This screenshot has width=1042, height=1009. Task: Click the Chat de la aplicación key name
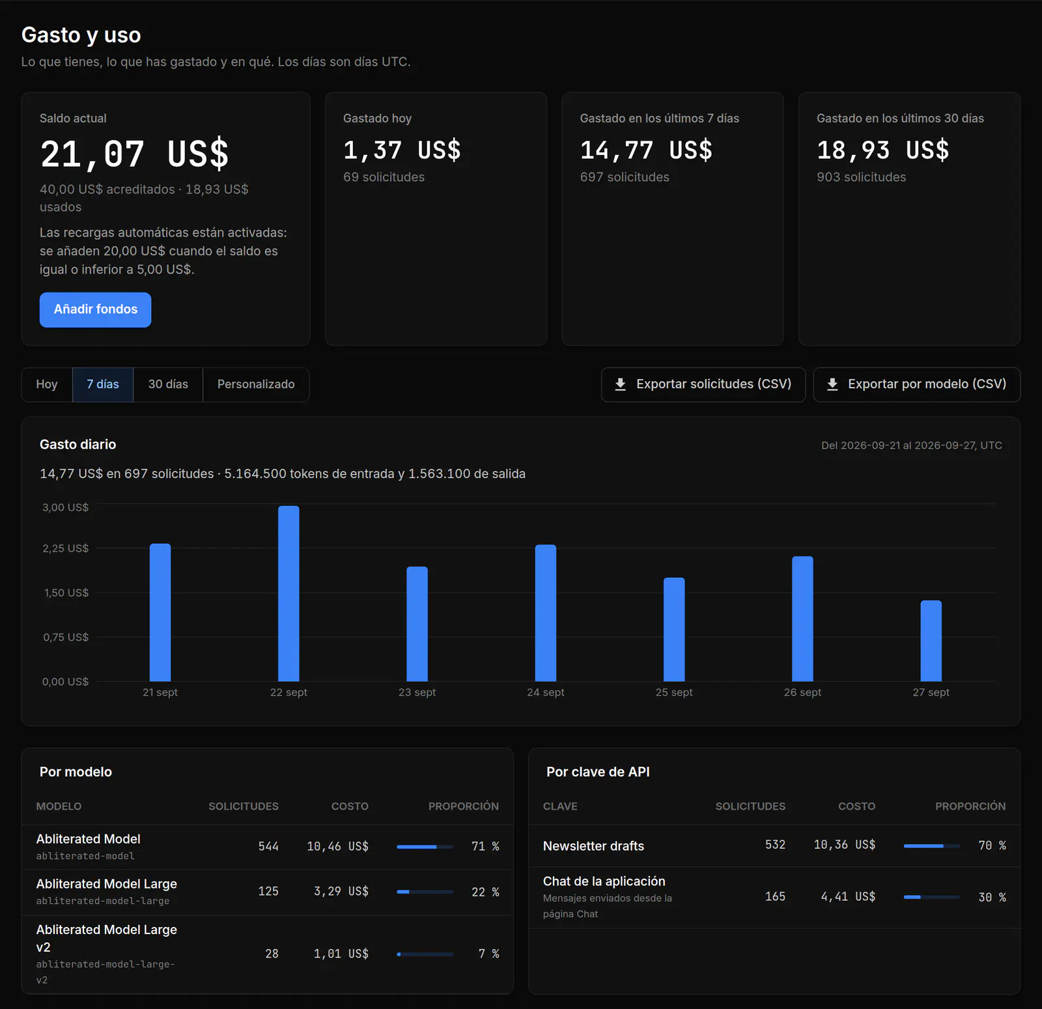click(604, 881)
